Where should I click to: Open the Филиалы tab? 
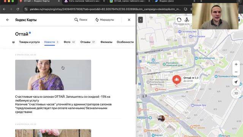coord(106,42)
